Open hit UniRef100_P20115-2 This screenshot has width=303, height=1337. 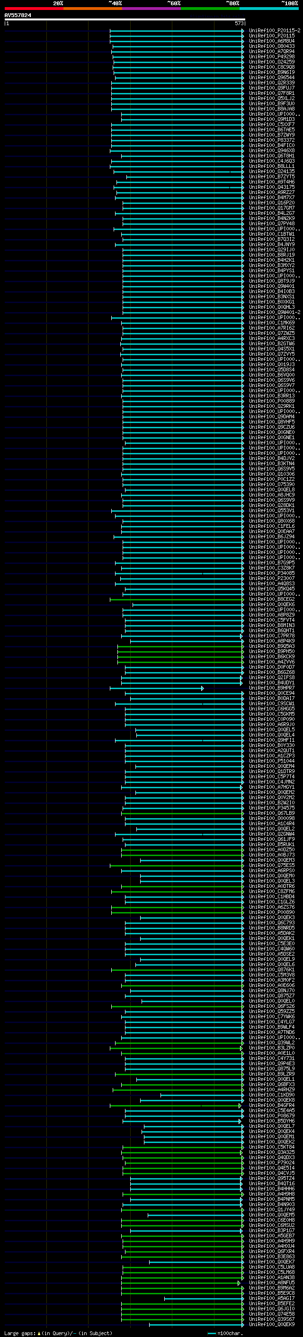pos(275,31)
